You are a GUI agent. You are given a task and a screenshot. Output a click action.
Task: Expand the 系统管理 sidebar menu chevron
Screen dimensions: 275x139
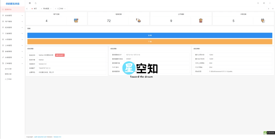tap(22, 16)
